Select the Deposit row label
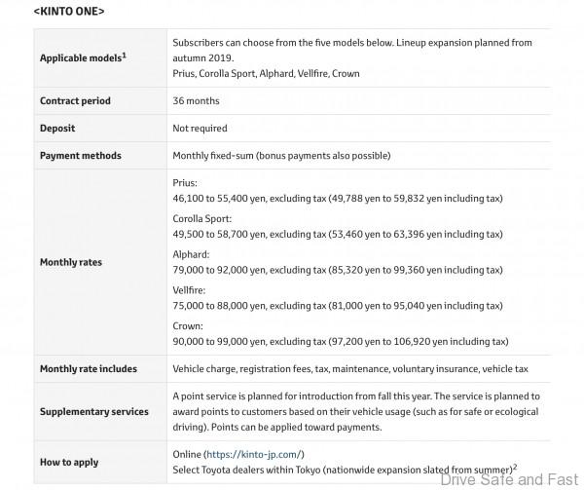Image resolution: width=584 pixels, height=490 pixels. coord(57,128)
